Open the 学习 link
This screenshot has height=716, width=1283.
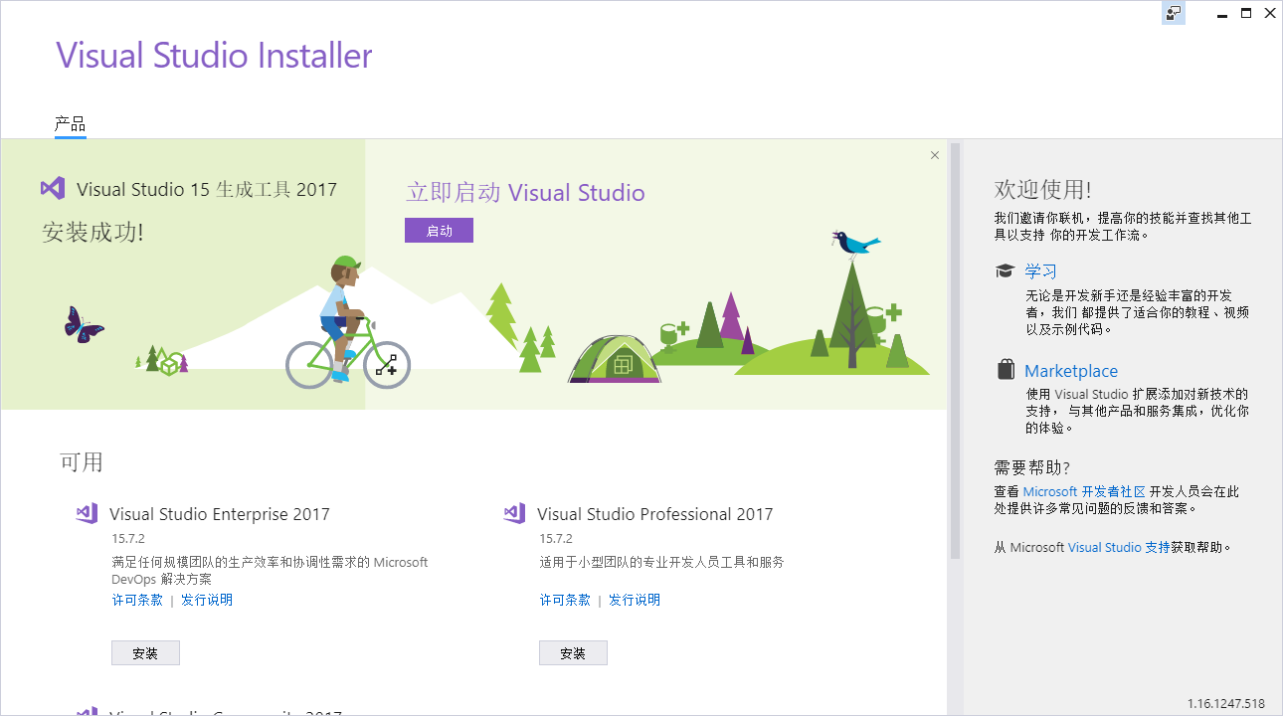coord(1040,271)
